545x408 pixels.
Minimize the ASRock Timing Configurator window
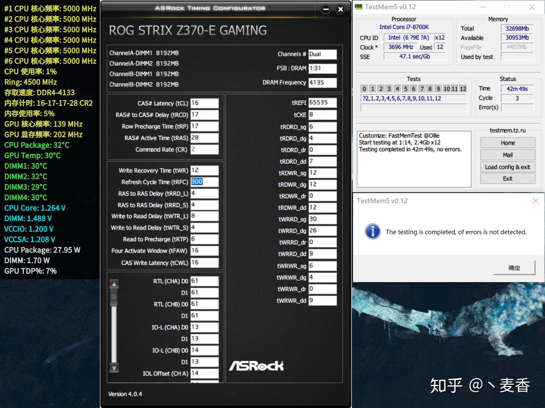pos(326,9)
